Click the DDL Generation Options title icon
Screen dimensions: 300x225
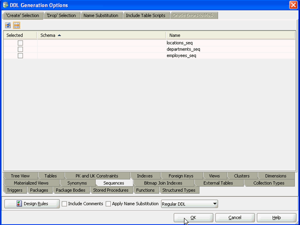5,5
